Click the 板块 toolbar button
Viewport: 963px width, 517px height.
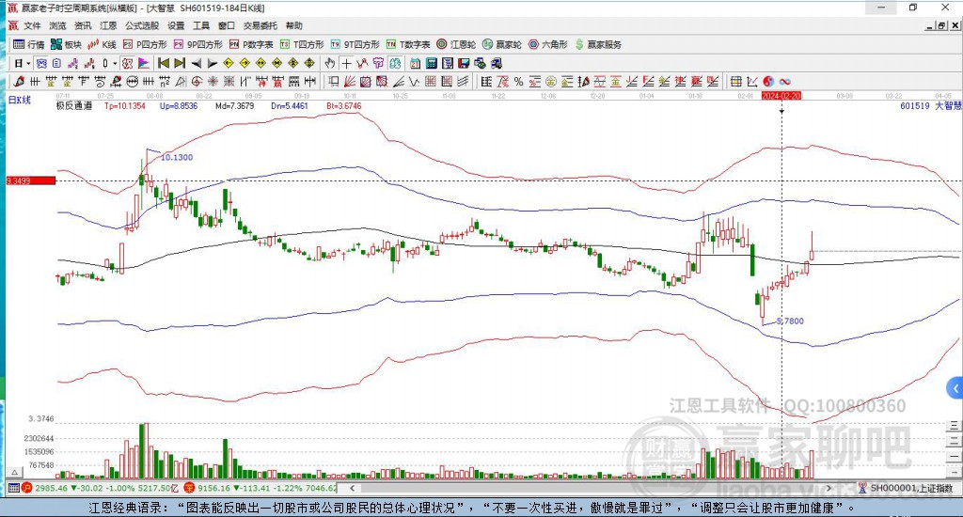click(x=66, y=45)
